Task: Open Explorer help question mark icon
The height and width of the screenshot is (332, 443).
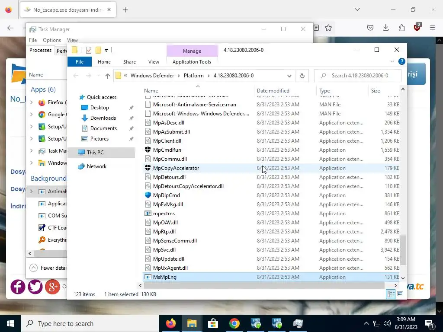Action: 401,61
